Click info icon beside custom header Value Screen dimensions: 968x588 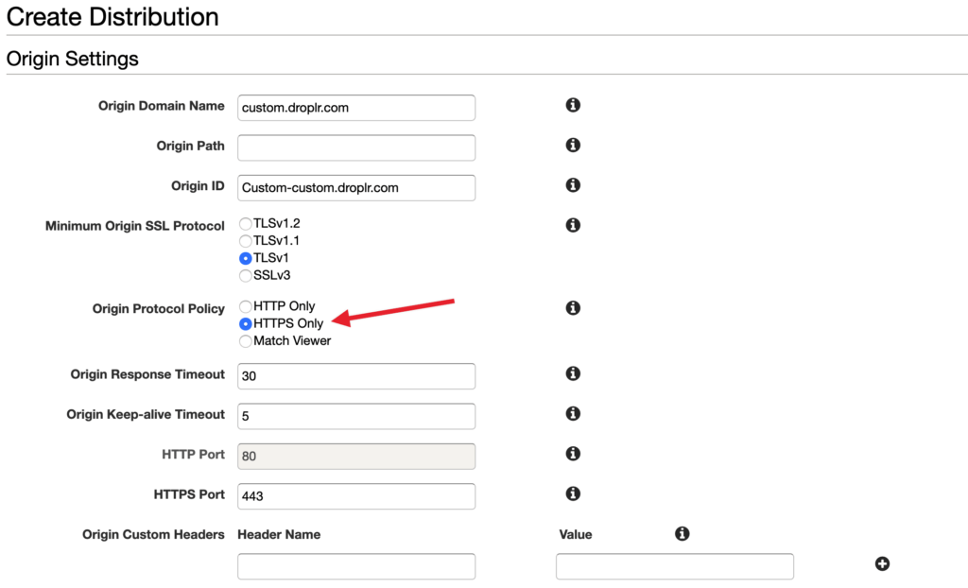point(683,534)
